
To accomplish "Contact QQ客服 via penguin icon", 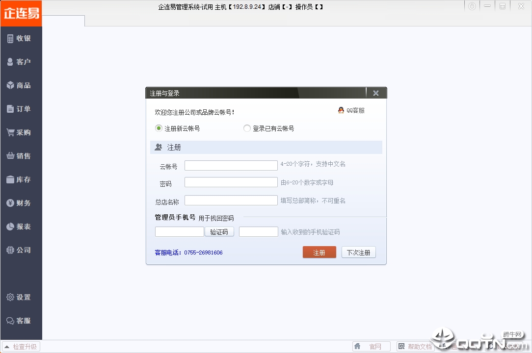I will click(351, 110).
